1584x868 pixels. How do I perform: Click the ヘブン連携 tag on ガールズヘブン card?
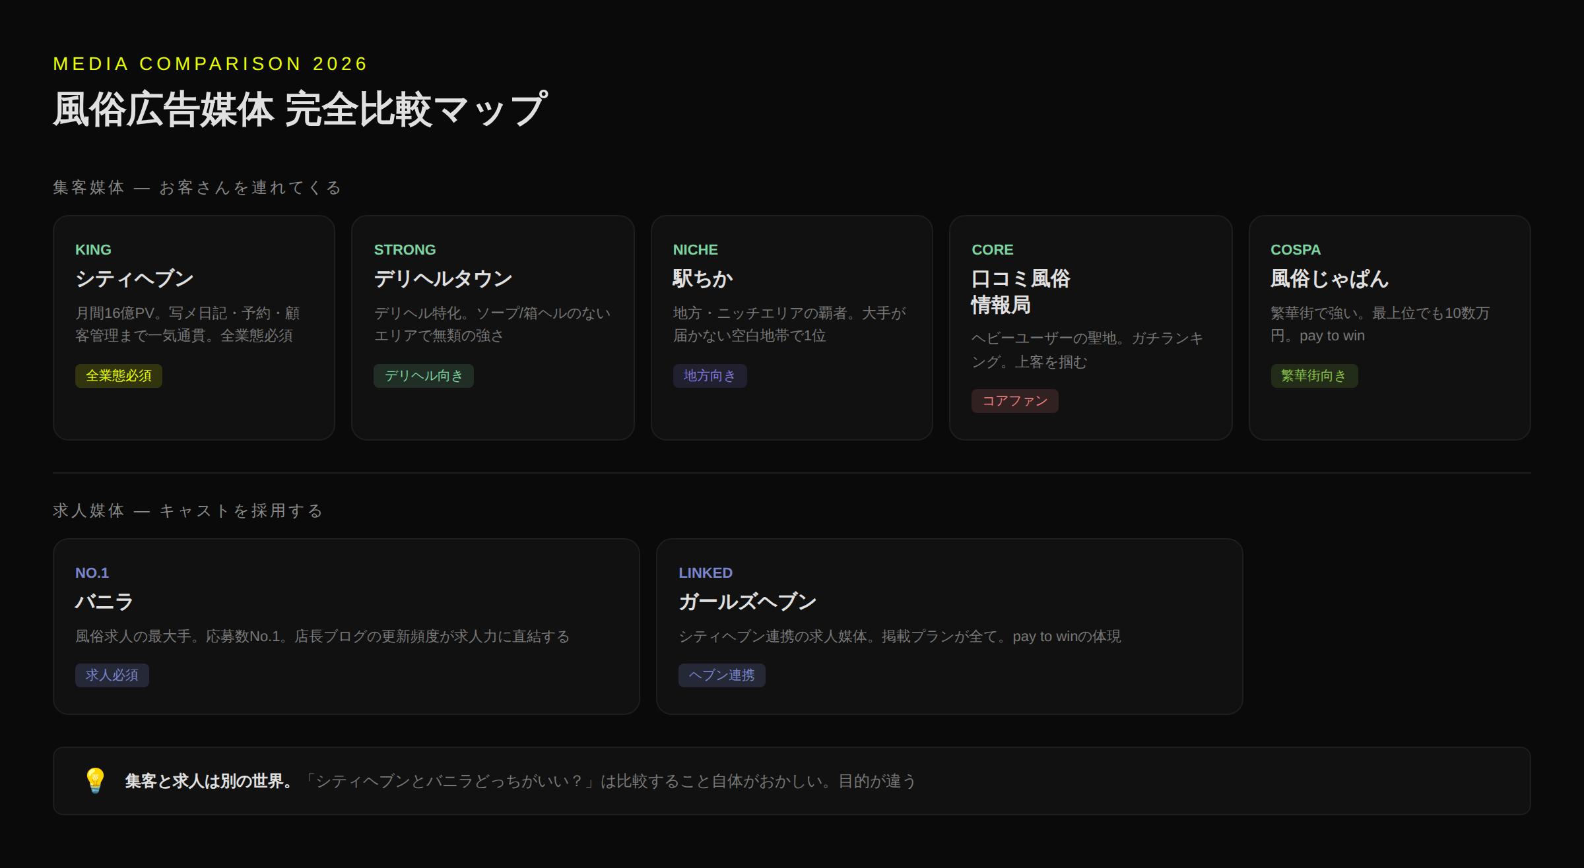pos(721,675)
